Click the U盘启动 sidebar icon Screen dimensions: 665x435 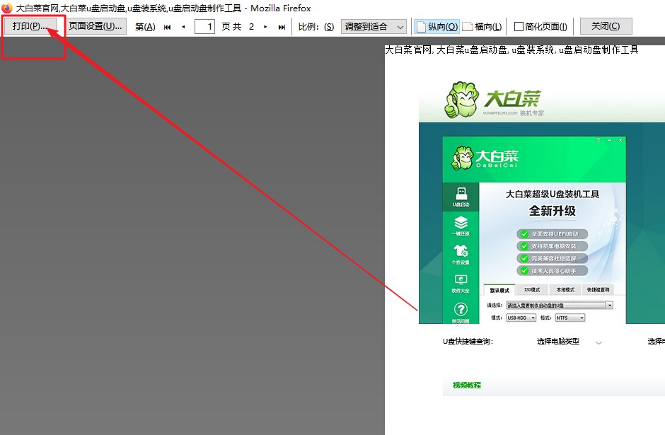tap(461, 196)
